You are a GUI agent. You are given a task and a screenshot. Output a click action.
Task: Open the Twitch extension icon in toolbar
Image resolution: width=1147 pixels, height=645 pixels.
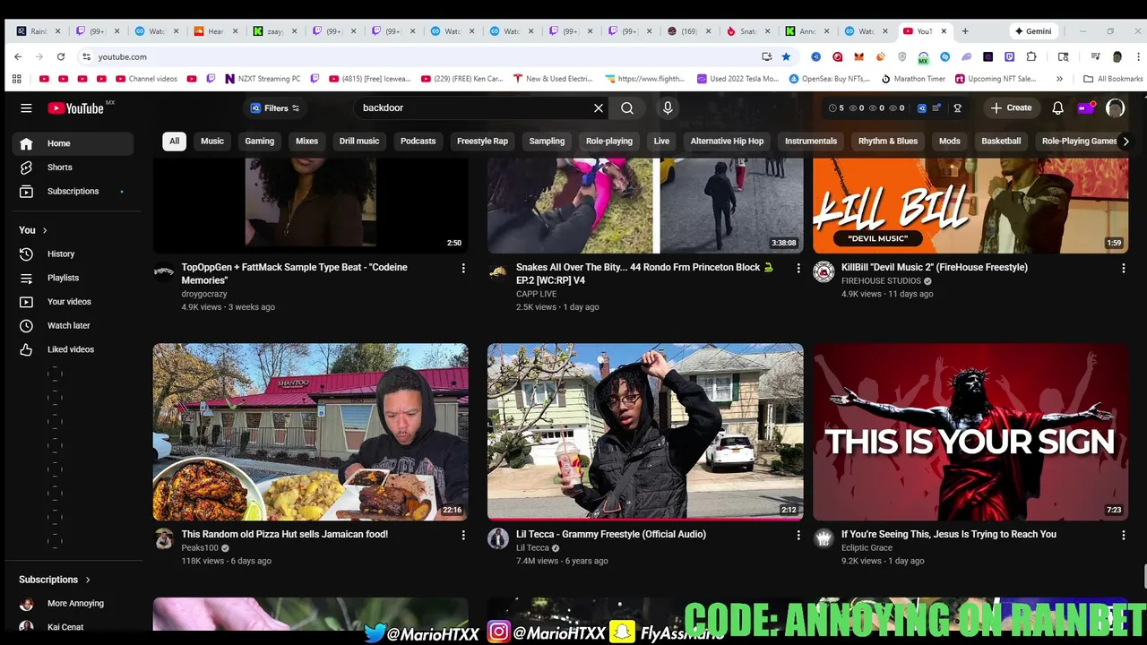tap(1009, 56)
